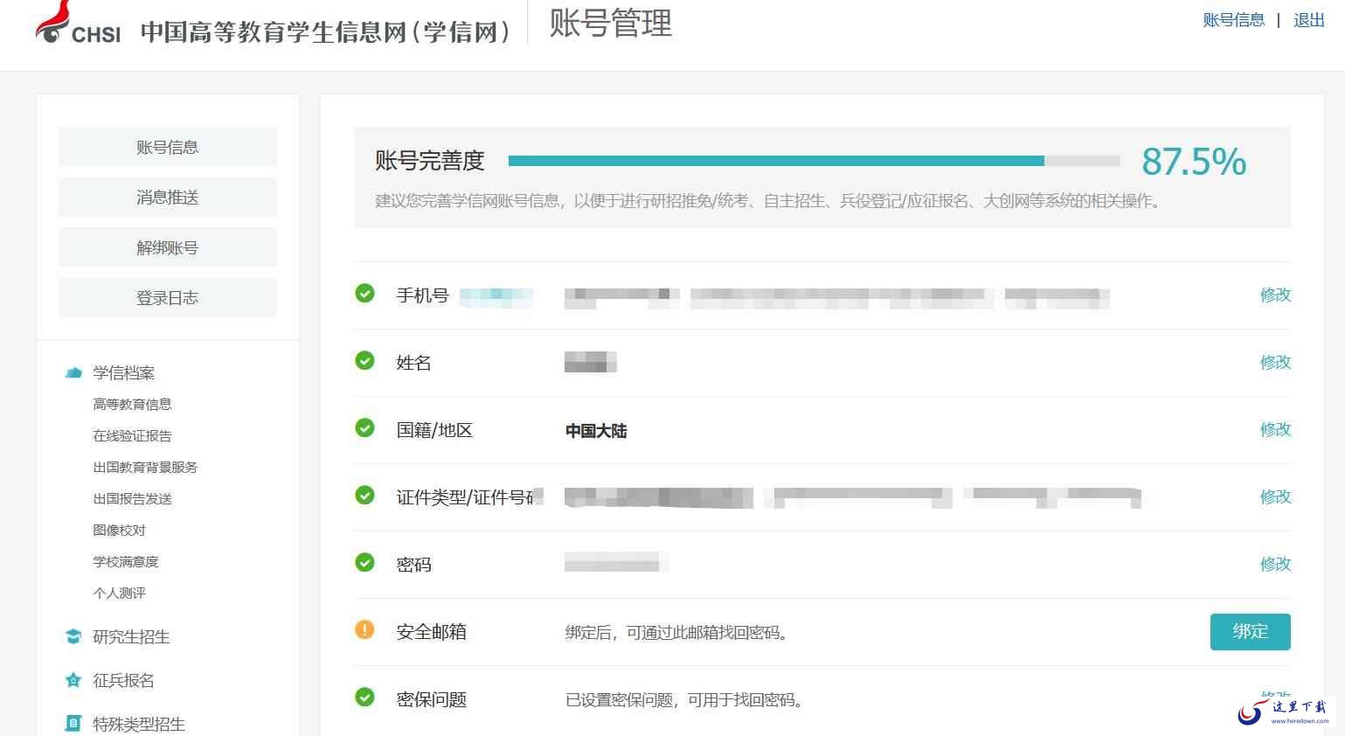This screenshot has height=736, width=1345.
Task: Open the 登录日志 sidebar tab
Action: (168, 298)
